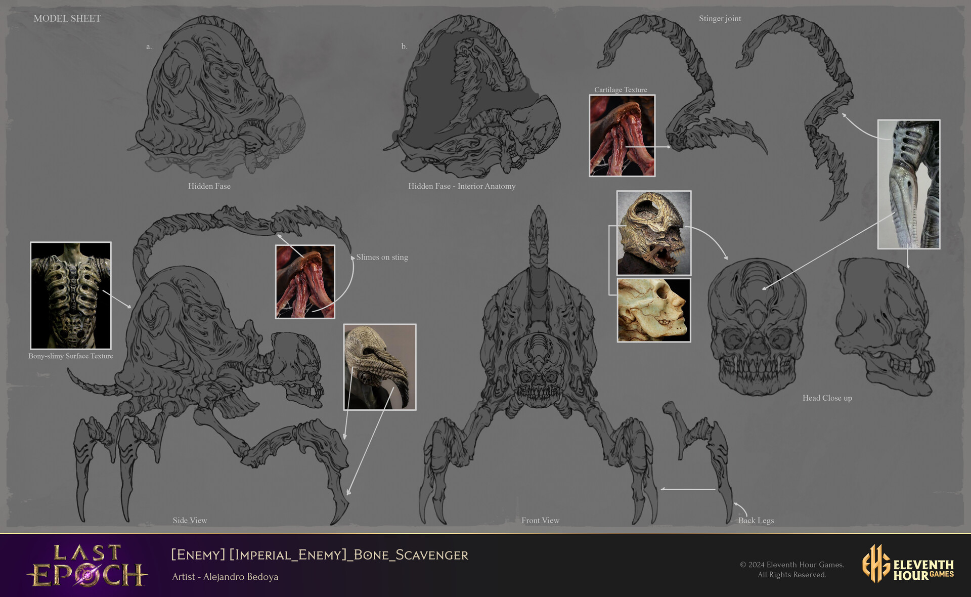Click the beaked mask reference photo
Viewport: 971px width, 597px height.
380,367
